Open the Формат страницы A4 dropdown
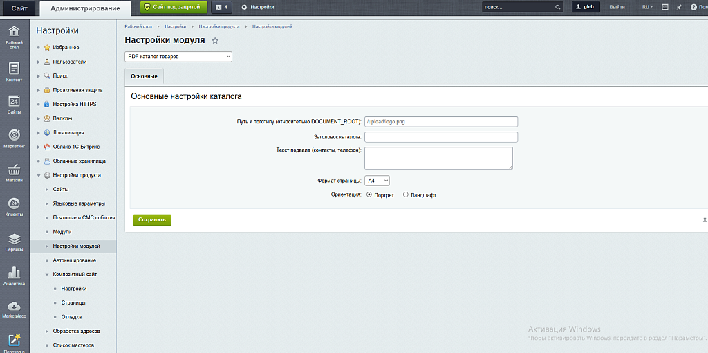This screenshot has width=708, height=353. coord(378,181)
